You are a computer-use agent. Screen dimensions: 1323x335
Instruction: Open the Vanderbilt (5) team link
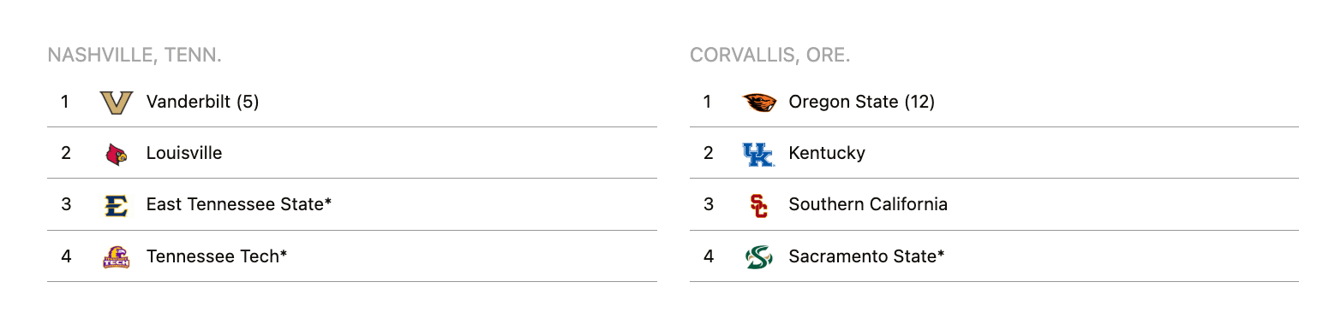pos(202,102)
